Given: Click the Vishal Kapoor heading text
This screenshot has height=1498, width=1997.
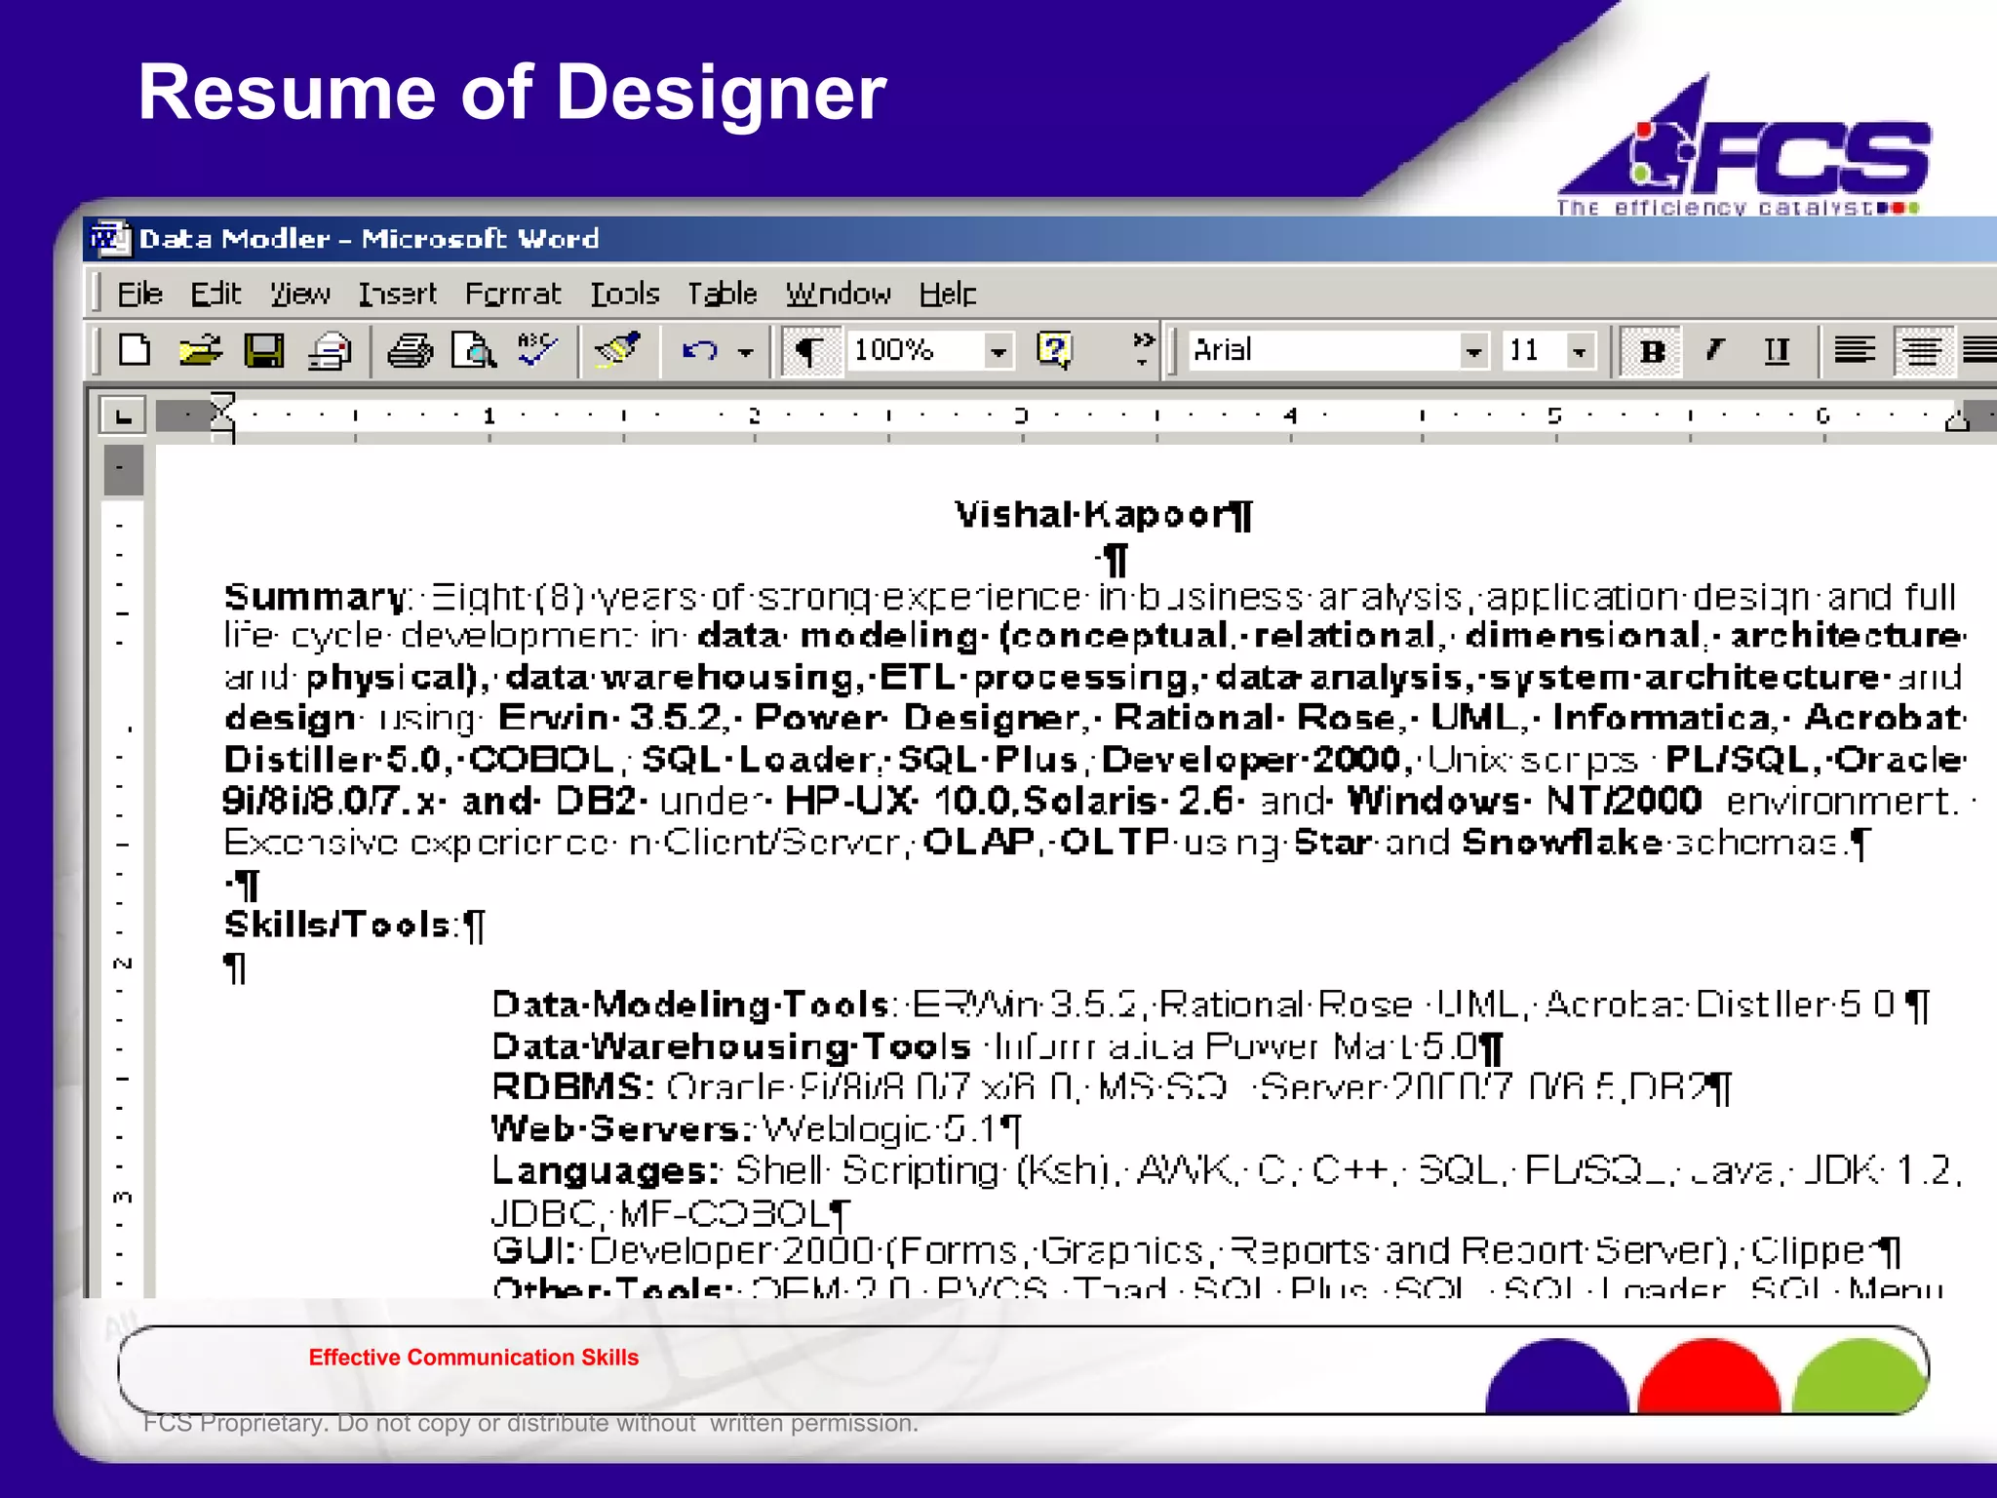Looking at the screenshot, I should (x=1093, y=514).
